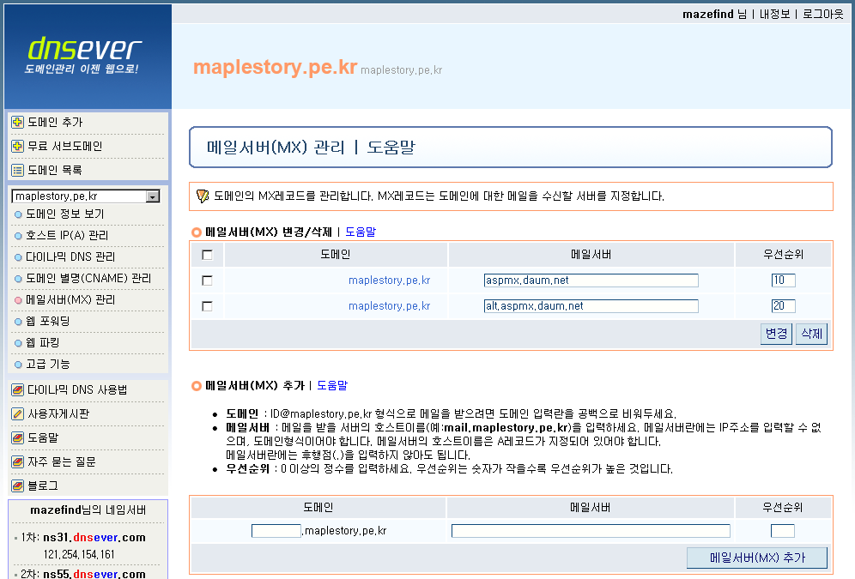Click the ns31.dnsever.com nameserver text

coord(94,538)
